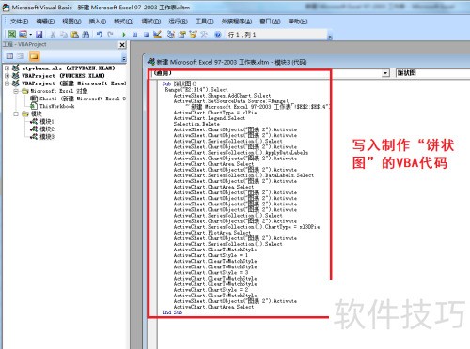Viewport: 470px width, 349px height.
Task: Expand the atpvbaen.xls project node
Action: [7, 68]
